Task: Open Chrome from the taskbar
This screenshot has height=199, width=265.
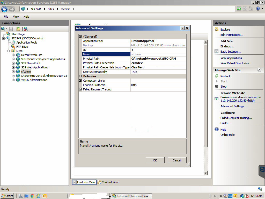Action: [x=32, y=196]
